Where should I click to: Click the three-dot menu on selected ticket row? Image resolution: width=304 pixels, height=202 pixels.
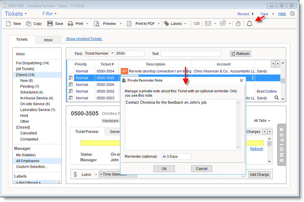coord(253,78)
